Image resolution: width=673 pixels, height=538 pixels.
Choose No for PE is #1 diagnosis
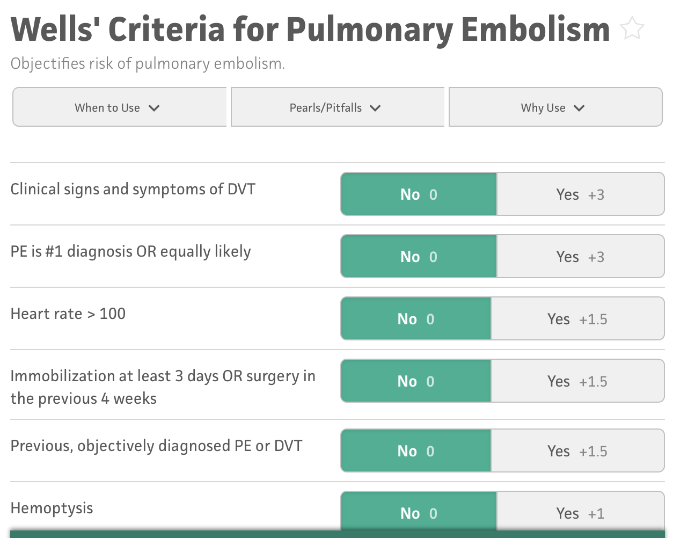(x=419, y=257)
